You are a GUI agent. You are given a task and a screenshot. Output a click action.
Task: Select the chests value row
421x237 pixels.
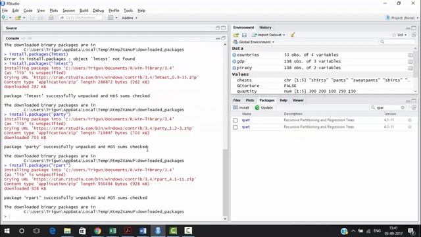322,80
